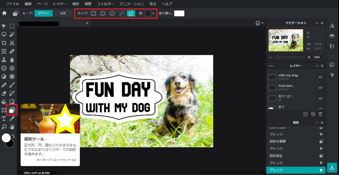The image size is (339, 175).
Task: Open the ファイル menu
Action: 12,4
